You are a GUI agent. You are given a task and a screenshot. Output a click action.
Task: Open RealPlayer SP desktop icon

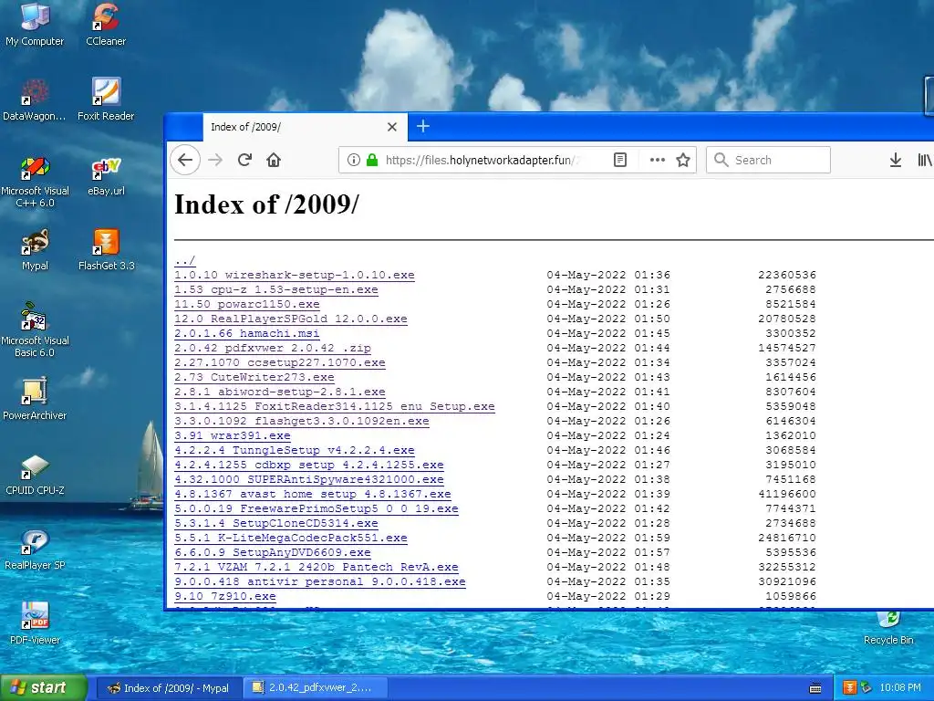pos(35,549)
